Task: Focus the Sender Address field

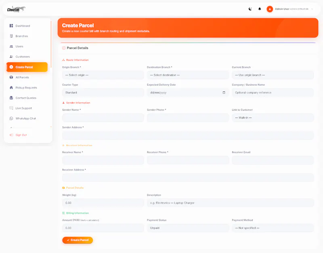Action: 188,135
